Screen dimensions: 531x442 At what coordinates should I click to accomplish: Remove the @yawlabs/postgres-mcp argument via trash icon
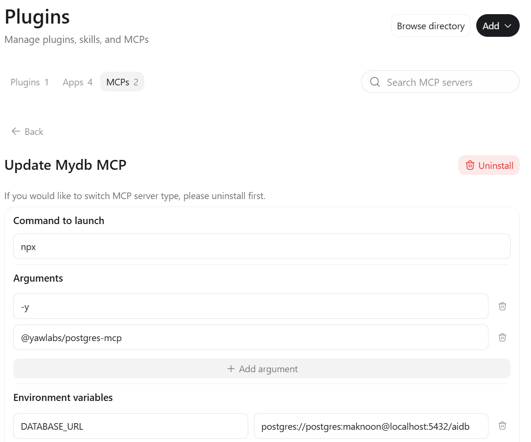click(502, 337)
